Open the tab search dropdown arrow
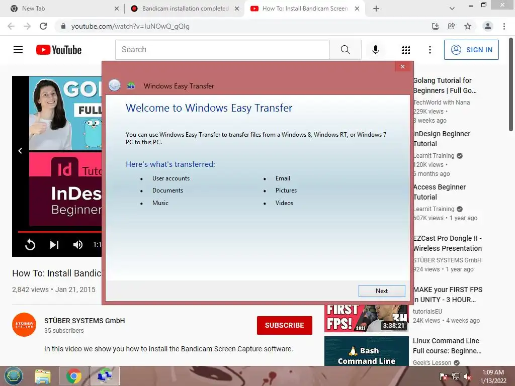 452,9
